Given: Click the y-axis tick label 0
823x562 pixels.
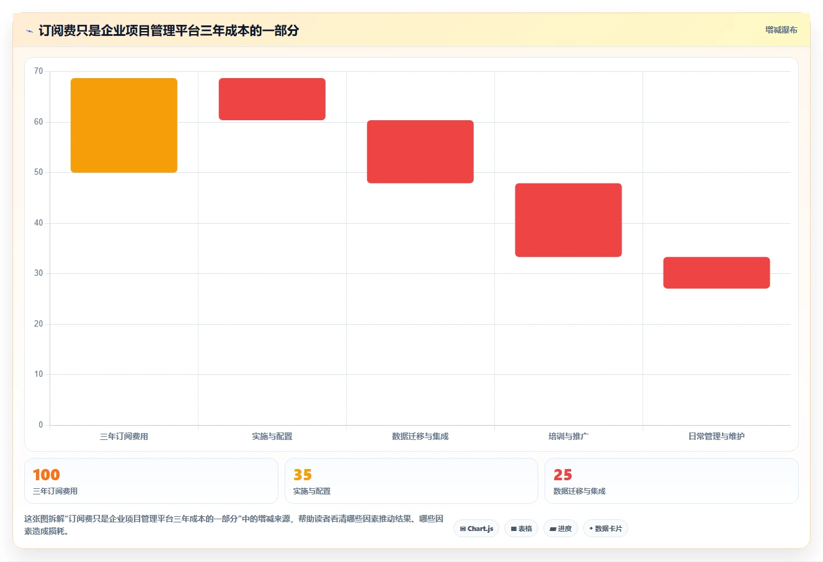Looking at the screenshot, I should pos(41,425).
